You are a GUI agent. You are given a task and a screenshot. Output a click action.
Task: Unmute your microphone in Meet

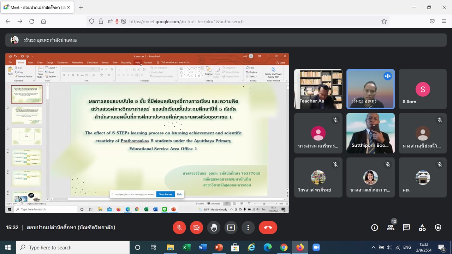pos(179,228)
